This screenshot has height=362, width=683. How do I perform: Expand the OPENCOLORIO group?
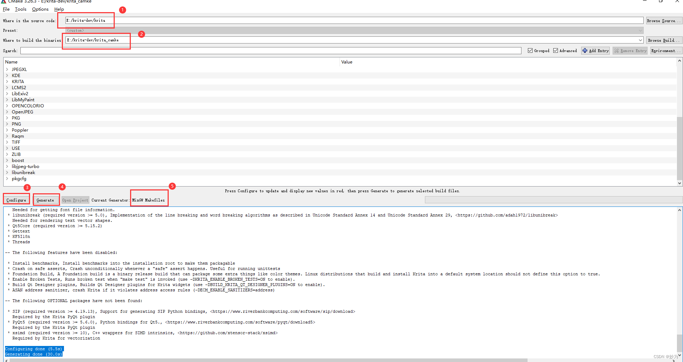pyautogui.click(x=7, y=106)
